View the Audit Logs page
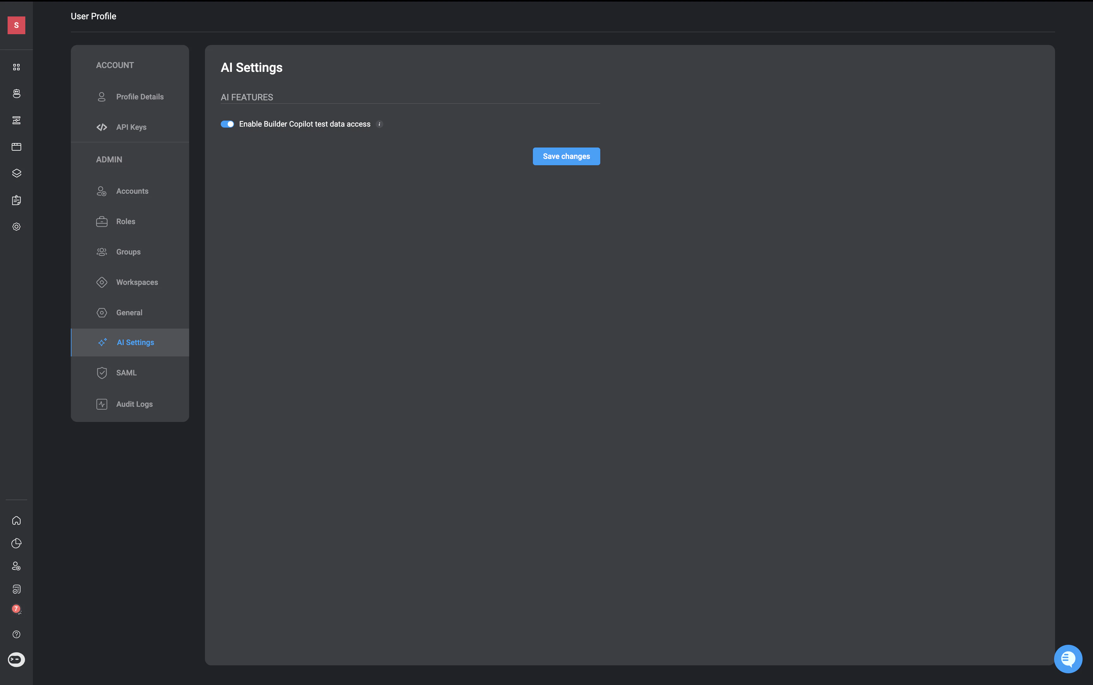1093x685 pixels. (134, 404)
